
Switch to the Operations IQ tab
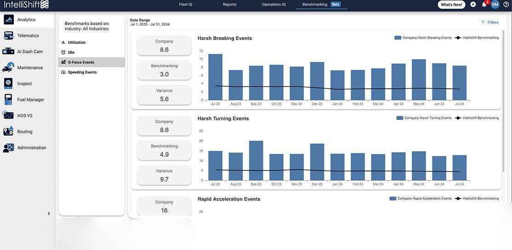point(274,5)
